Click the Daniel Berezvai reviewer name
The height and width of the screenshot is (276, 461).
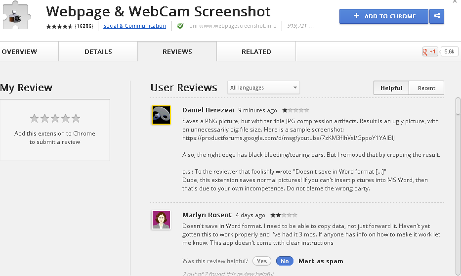tap(208, 110)
